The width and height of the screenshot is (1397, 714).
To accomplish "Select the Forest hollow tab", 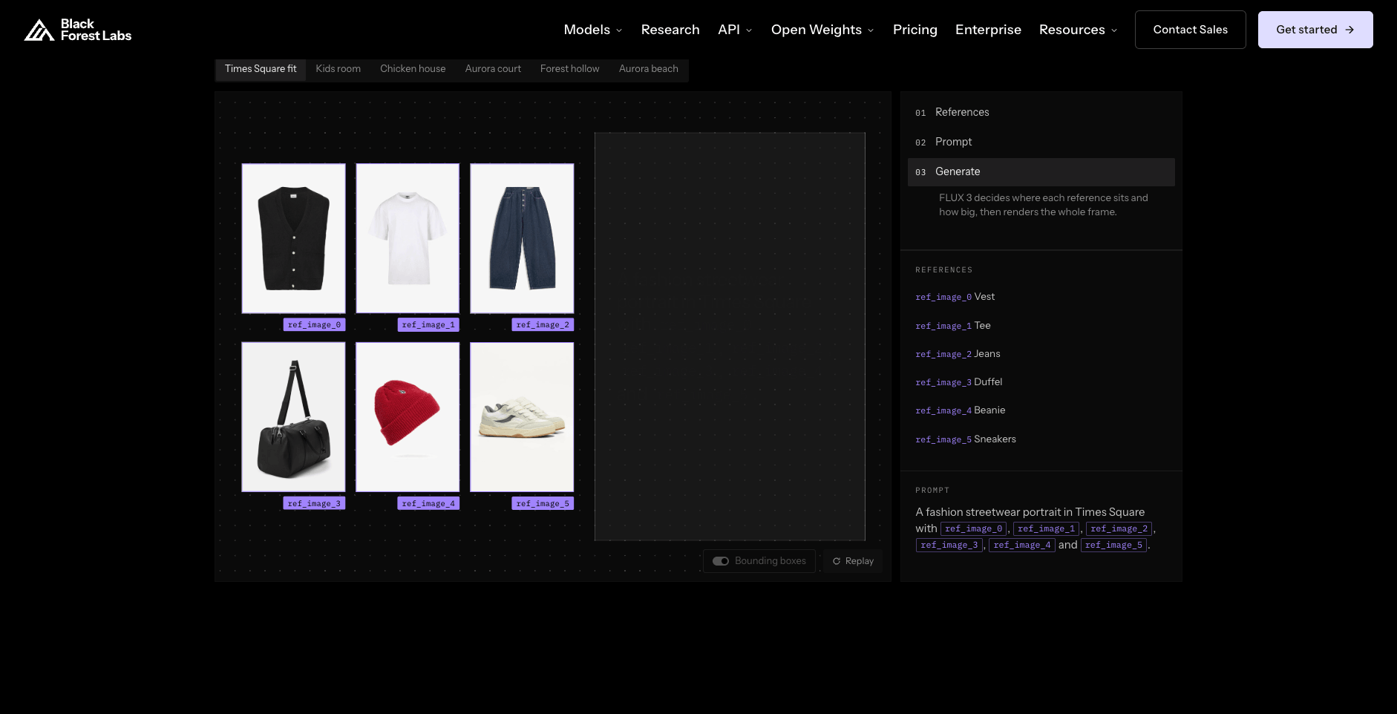I will tap(569, 69).
